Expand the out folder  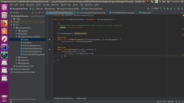(11, 22)
